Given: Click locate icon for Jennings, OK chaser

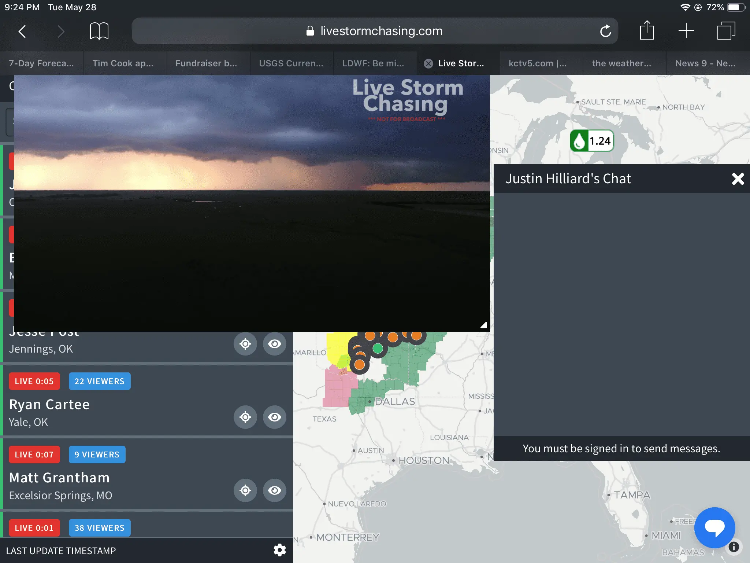Looking at the screenshot, I should pyautogui.click(x=245, y=344).
